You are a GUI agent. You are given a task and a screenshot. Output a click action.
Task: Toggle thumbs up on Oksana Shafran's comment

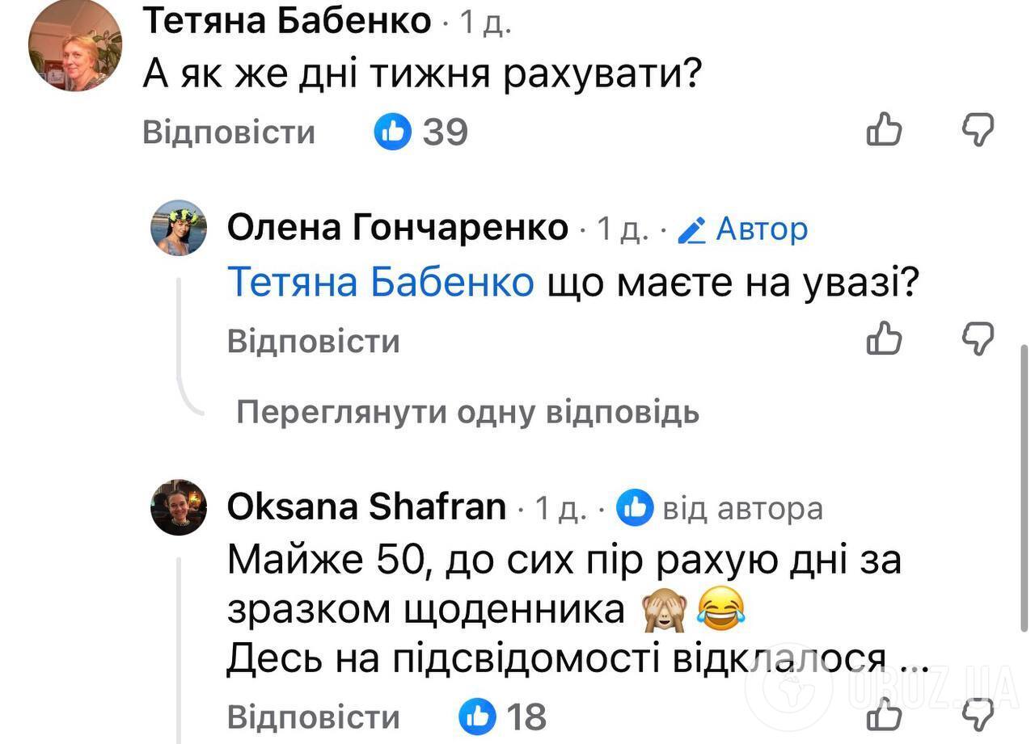[884, 715]
